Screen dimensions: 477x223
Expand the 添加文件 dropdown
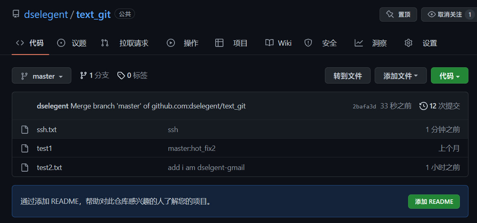[401, 75]
